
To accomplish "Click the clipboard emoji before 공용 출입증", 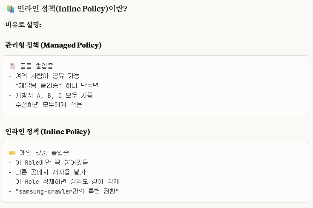I will (12, 66).
